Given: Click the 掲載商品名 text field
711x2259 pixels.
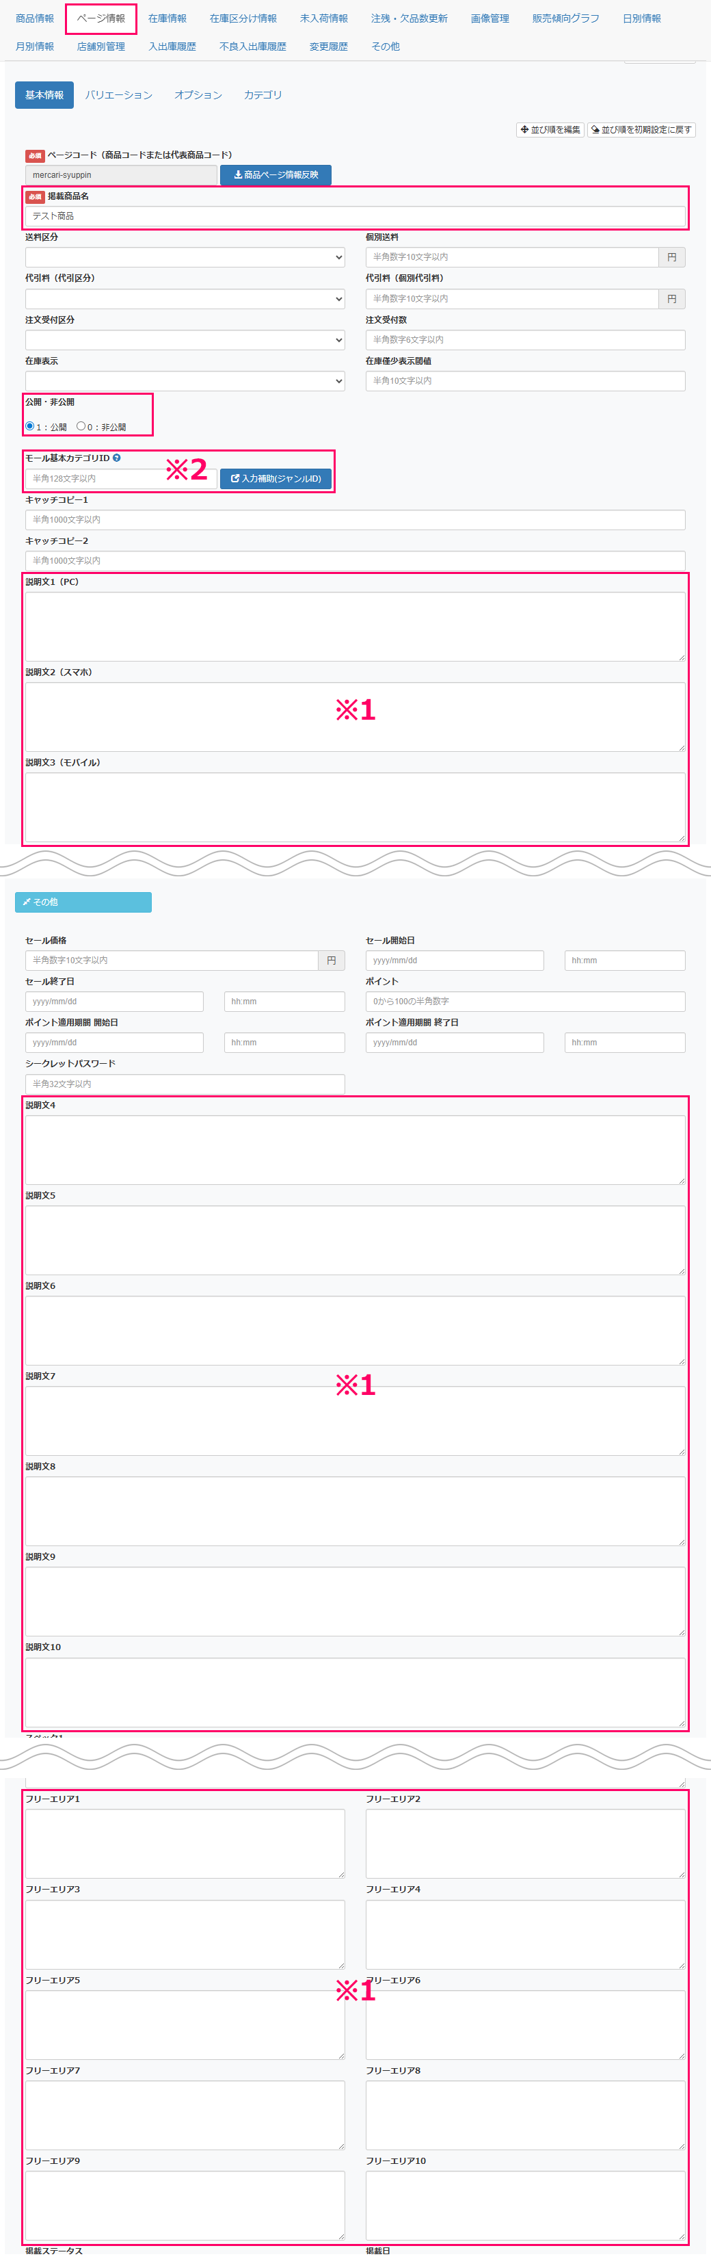Looking at the screenshot, I should click(355, 217).
